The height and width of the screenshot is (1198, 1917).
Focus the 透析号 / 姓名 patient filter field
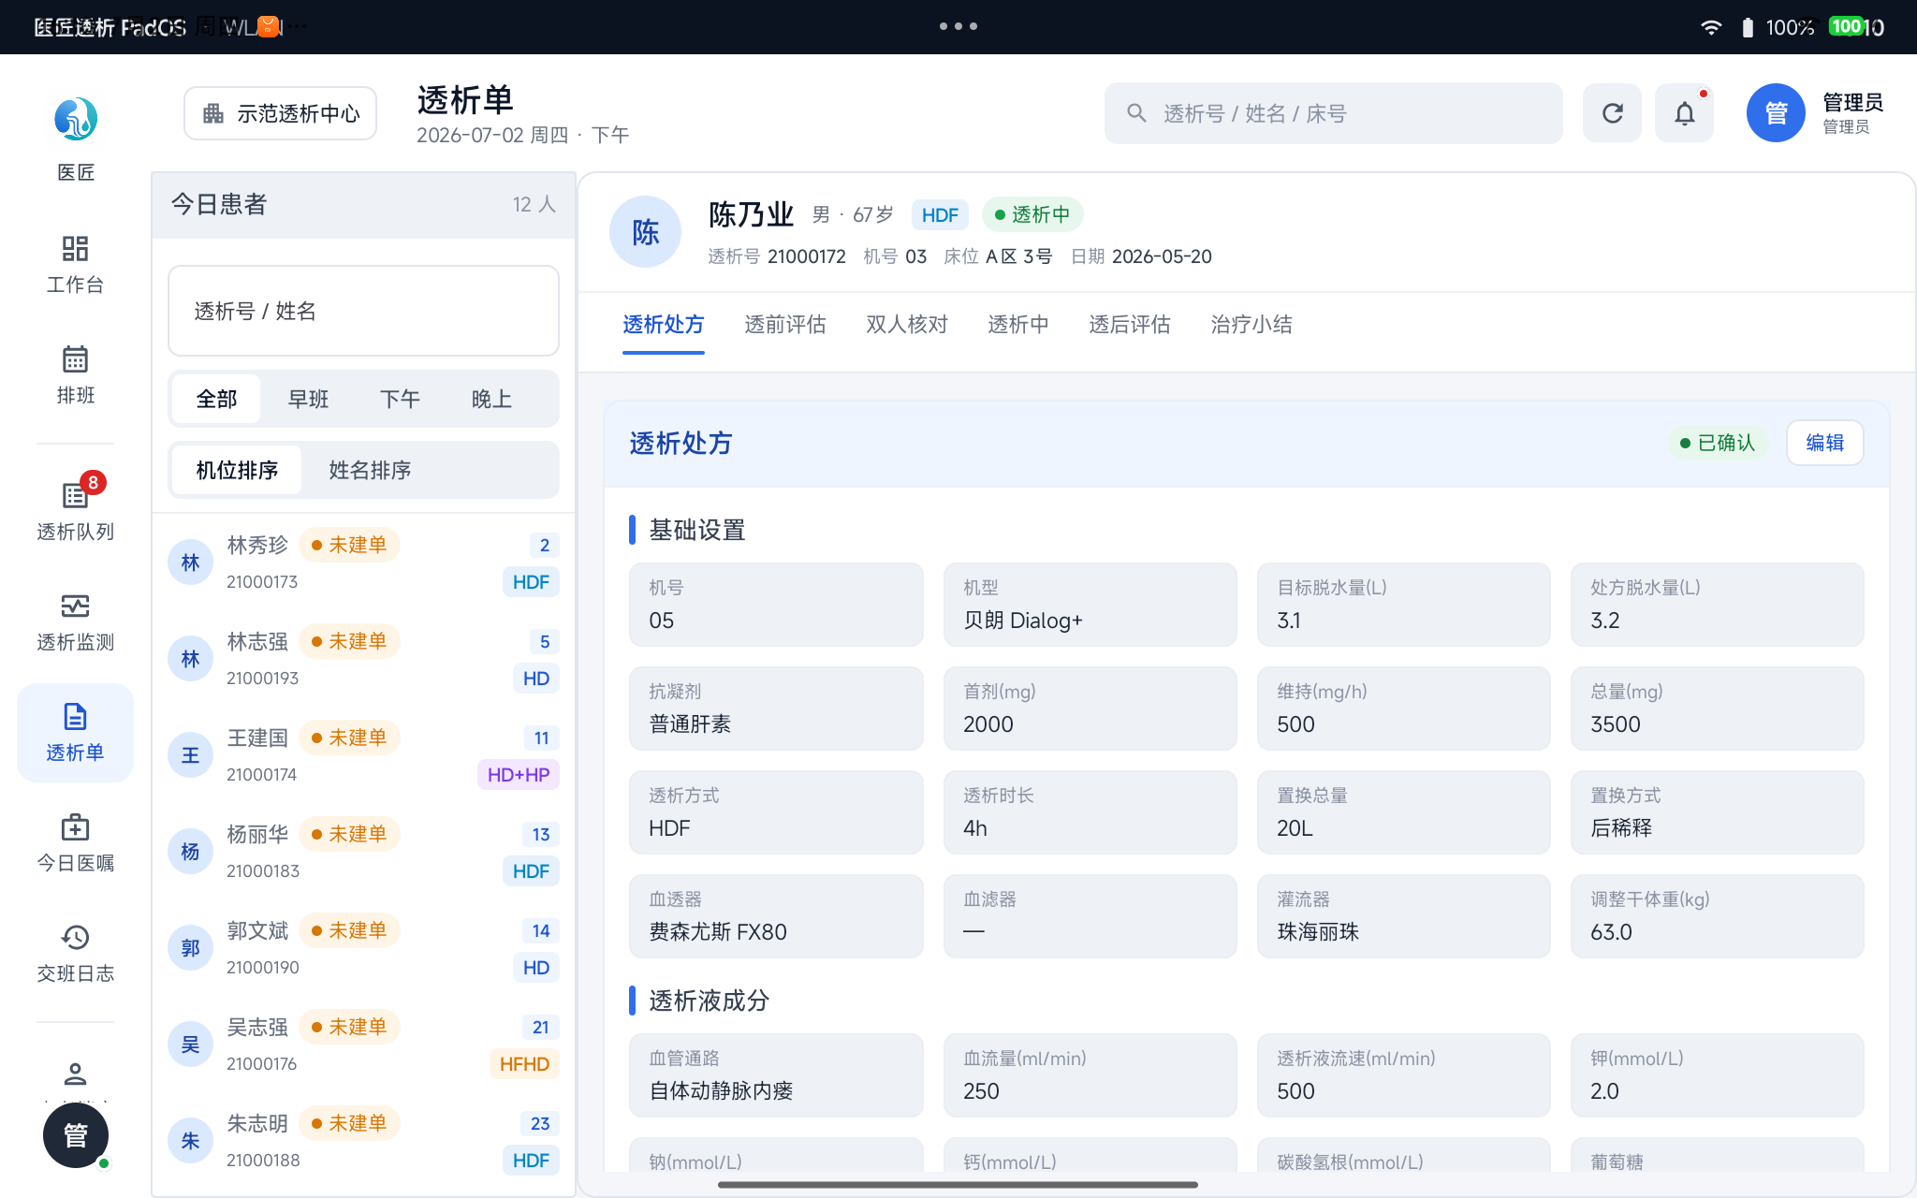coord(363,311)
